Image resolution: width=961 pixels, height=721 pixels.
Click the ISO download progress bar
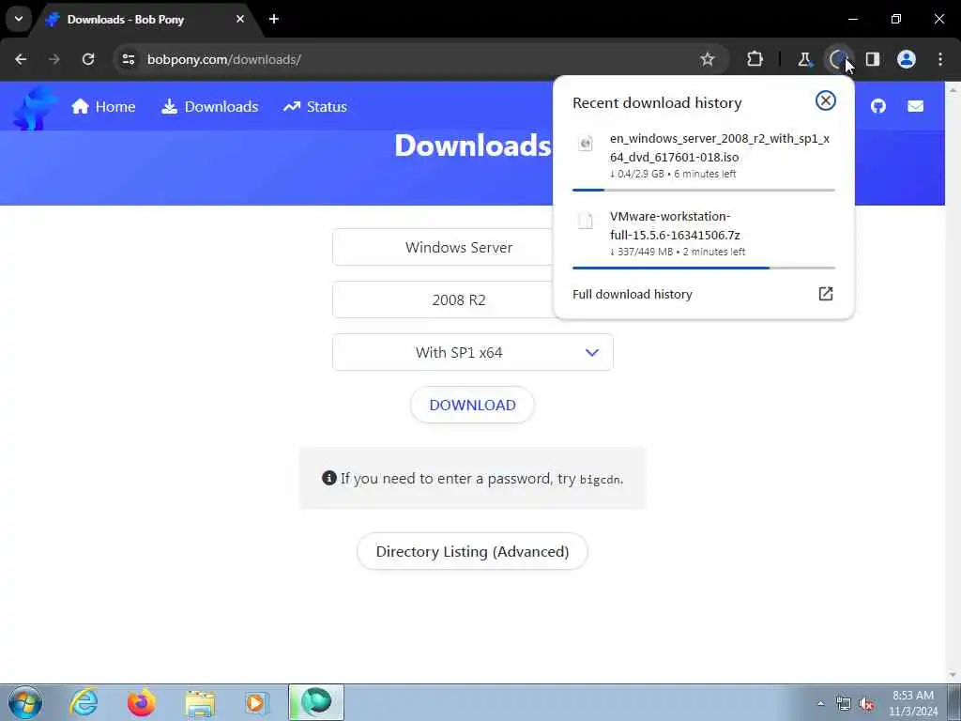click(x=704, y=190)
